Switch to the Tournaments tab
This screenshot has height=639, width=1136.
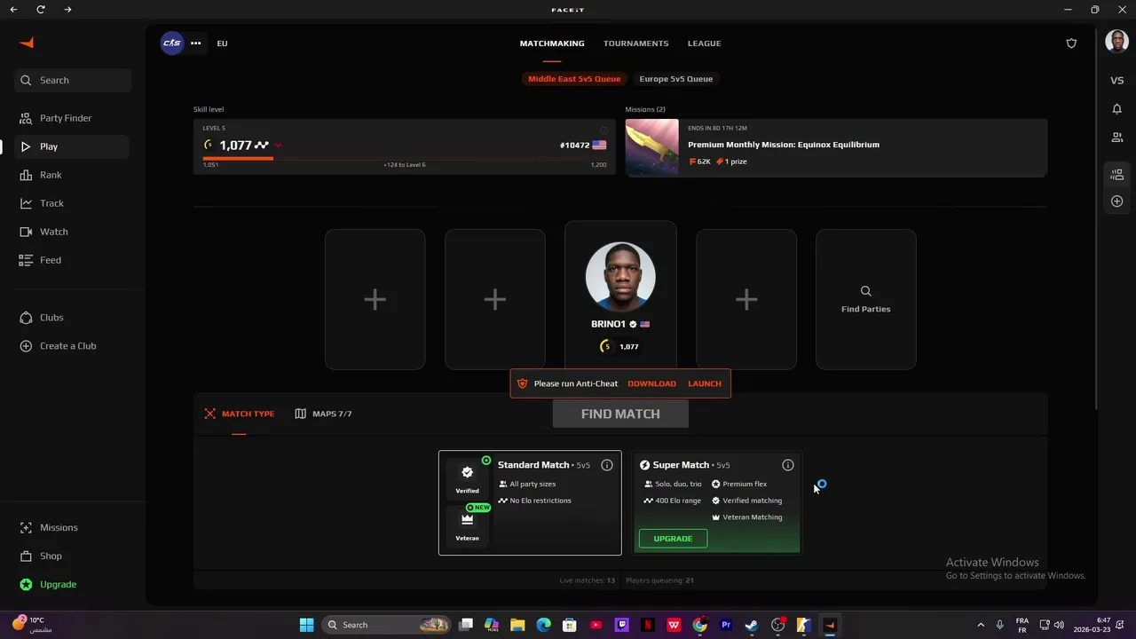pyautogui.click(x=635, y=43)
